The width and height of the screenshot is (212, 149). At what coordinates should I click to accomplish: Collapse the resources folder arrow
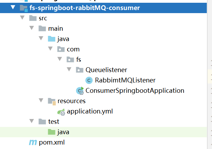(41, 100)
